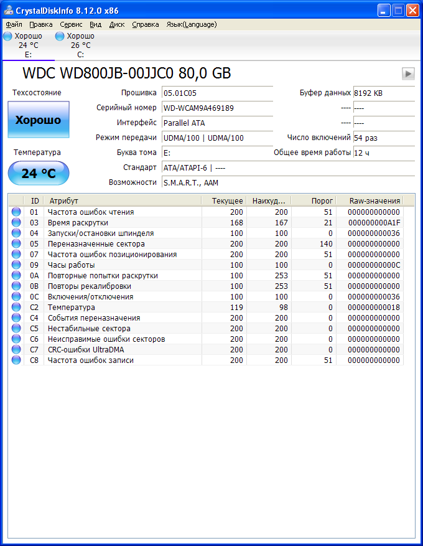Select row Часы работы
423x546 pixels.
(206, 265)
